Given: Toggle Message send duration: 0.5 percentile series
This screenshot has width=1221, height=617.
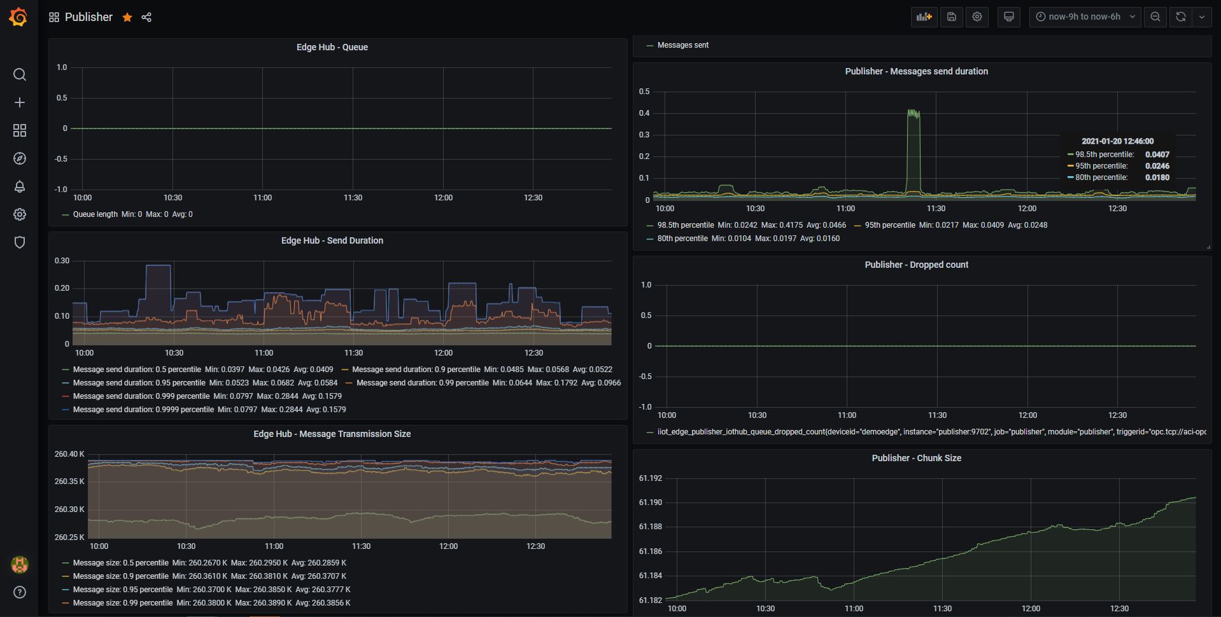Looking at the screenshot, I should pos(137,370).
